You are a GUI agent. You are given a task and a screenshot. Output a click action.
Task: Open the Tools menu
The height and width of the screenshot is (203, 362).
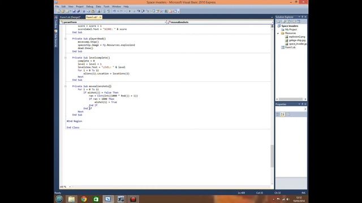tap(106, 6)
